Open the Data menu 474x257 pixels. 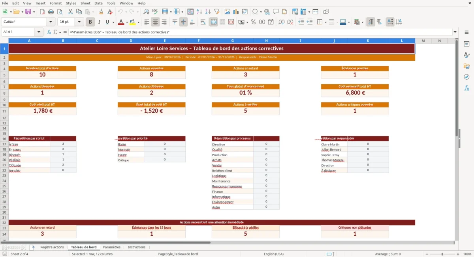[98, 3]
